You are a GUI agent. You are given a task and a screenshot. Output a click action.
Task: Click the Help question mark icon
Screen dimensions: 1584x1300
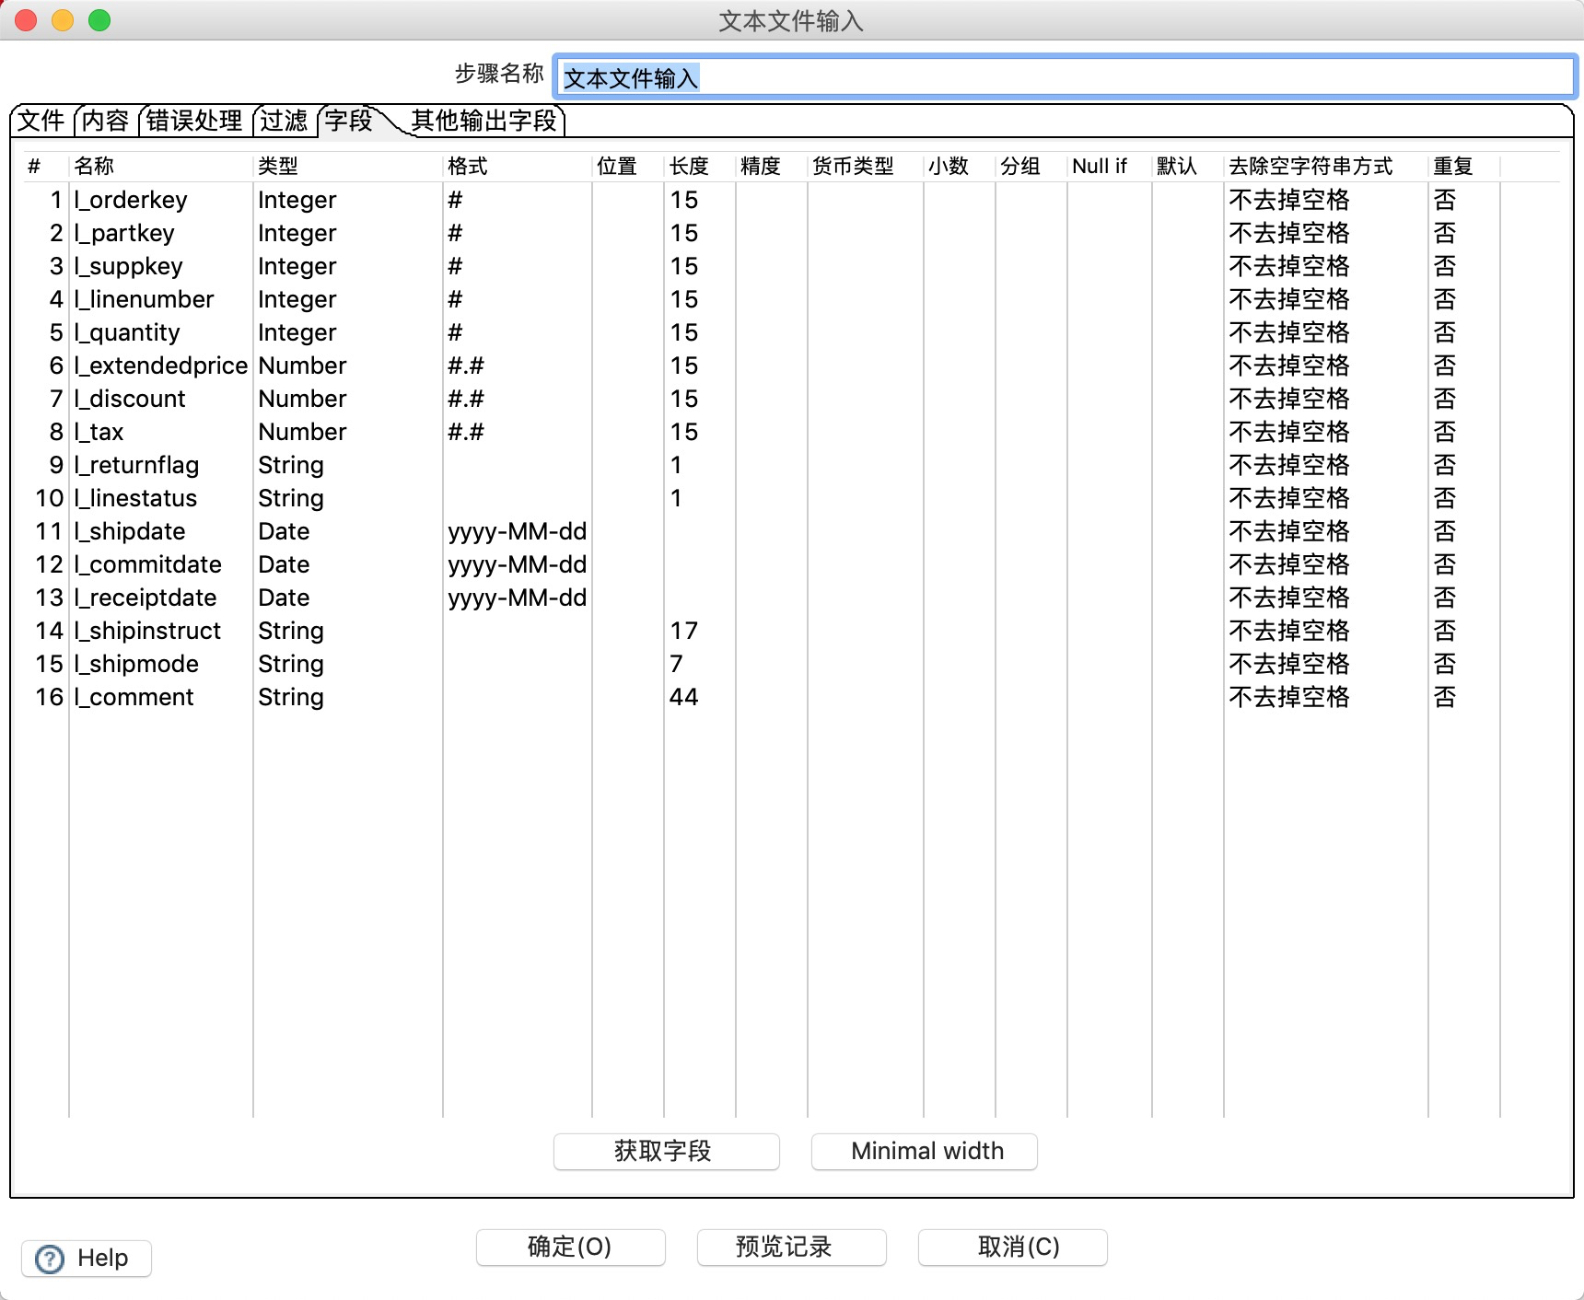[50, 1259]
